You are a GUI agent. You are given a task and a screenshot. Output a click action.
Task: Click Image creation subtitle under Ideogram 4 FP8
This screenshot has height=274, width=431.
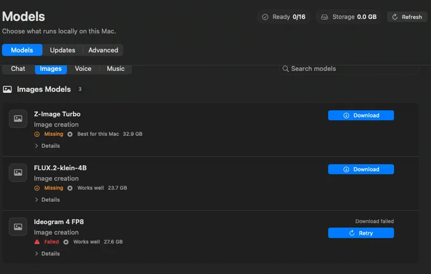(x=56, y=232)
